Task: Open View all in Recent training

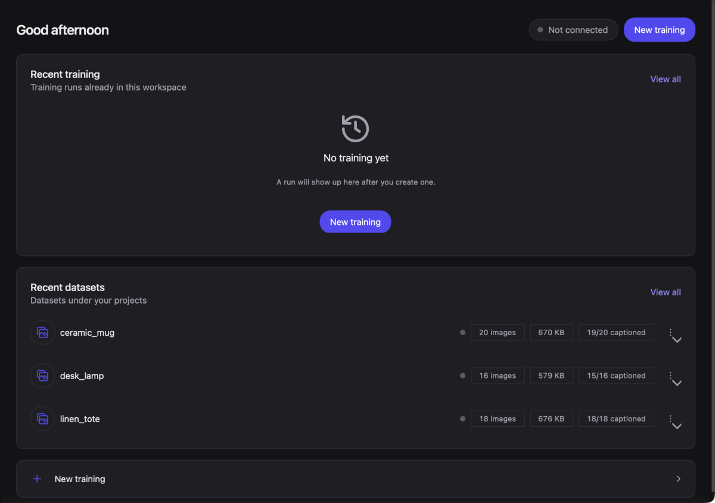Action: click(x=666, y=79)
